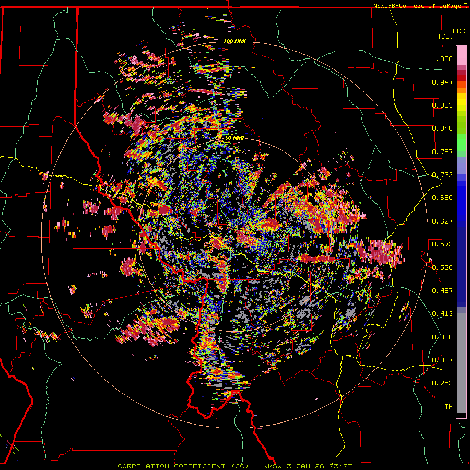This screenshot has width=470, height=470.
Task: Click the 0.733 scale value
Action: pos(442,175)
